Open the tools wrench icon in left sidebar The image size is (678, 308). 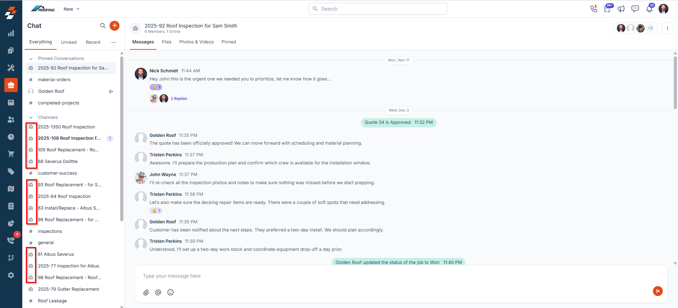click(11, 68)
